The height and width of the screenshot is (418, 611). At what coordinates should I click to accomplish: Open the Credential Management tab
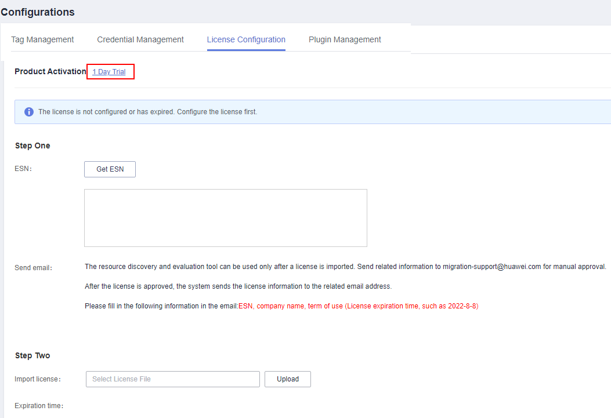pyautogui.click(x=140, y=39)
